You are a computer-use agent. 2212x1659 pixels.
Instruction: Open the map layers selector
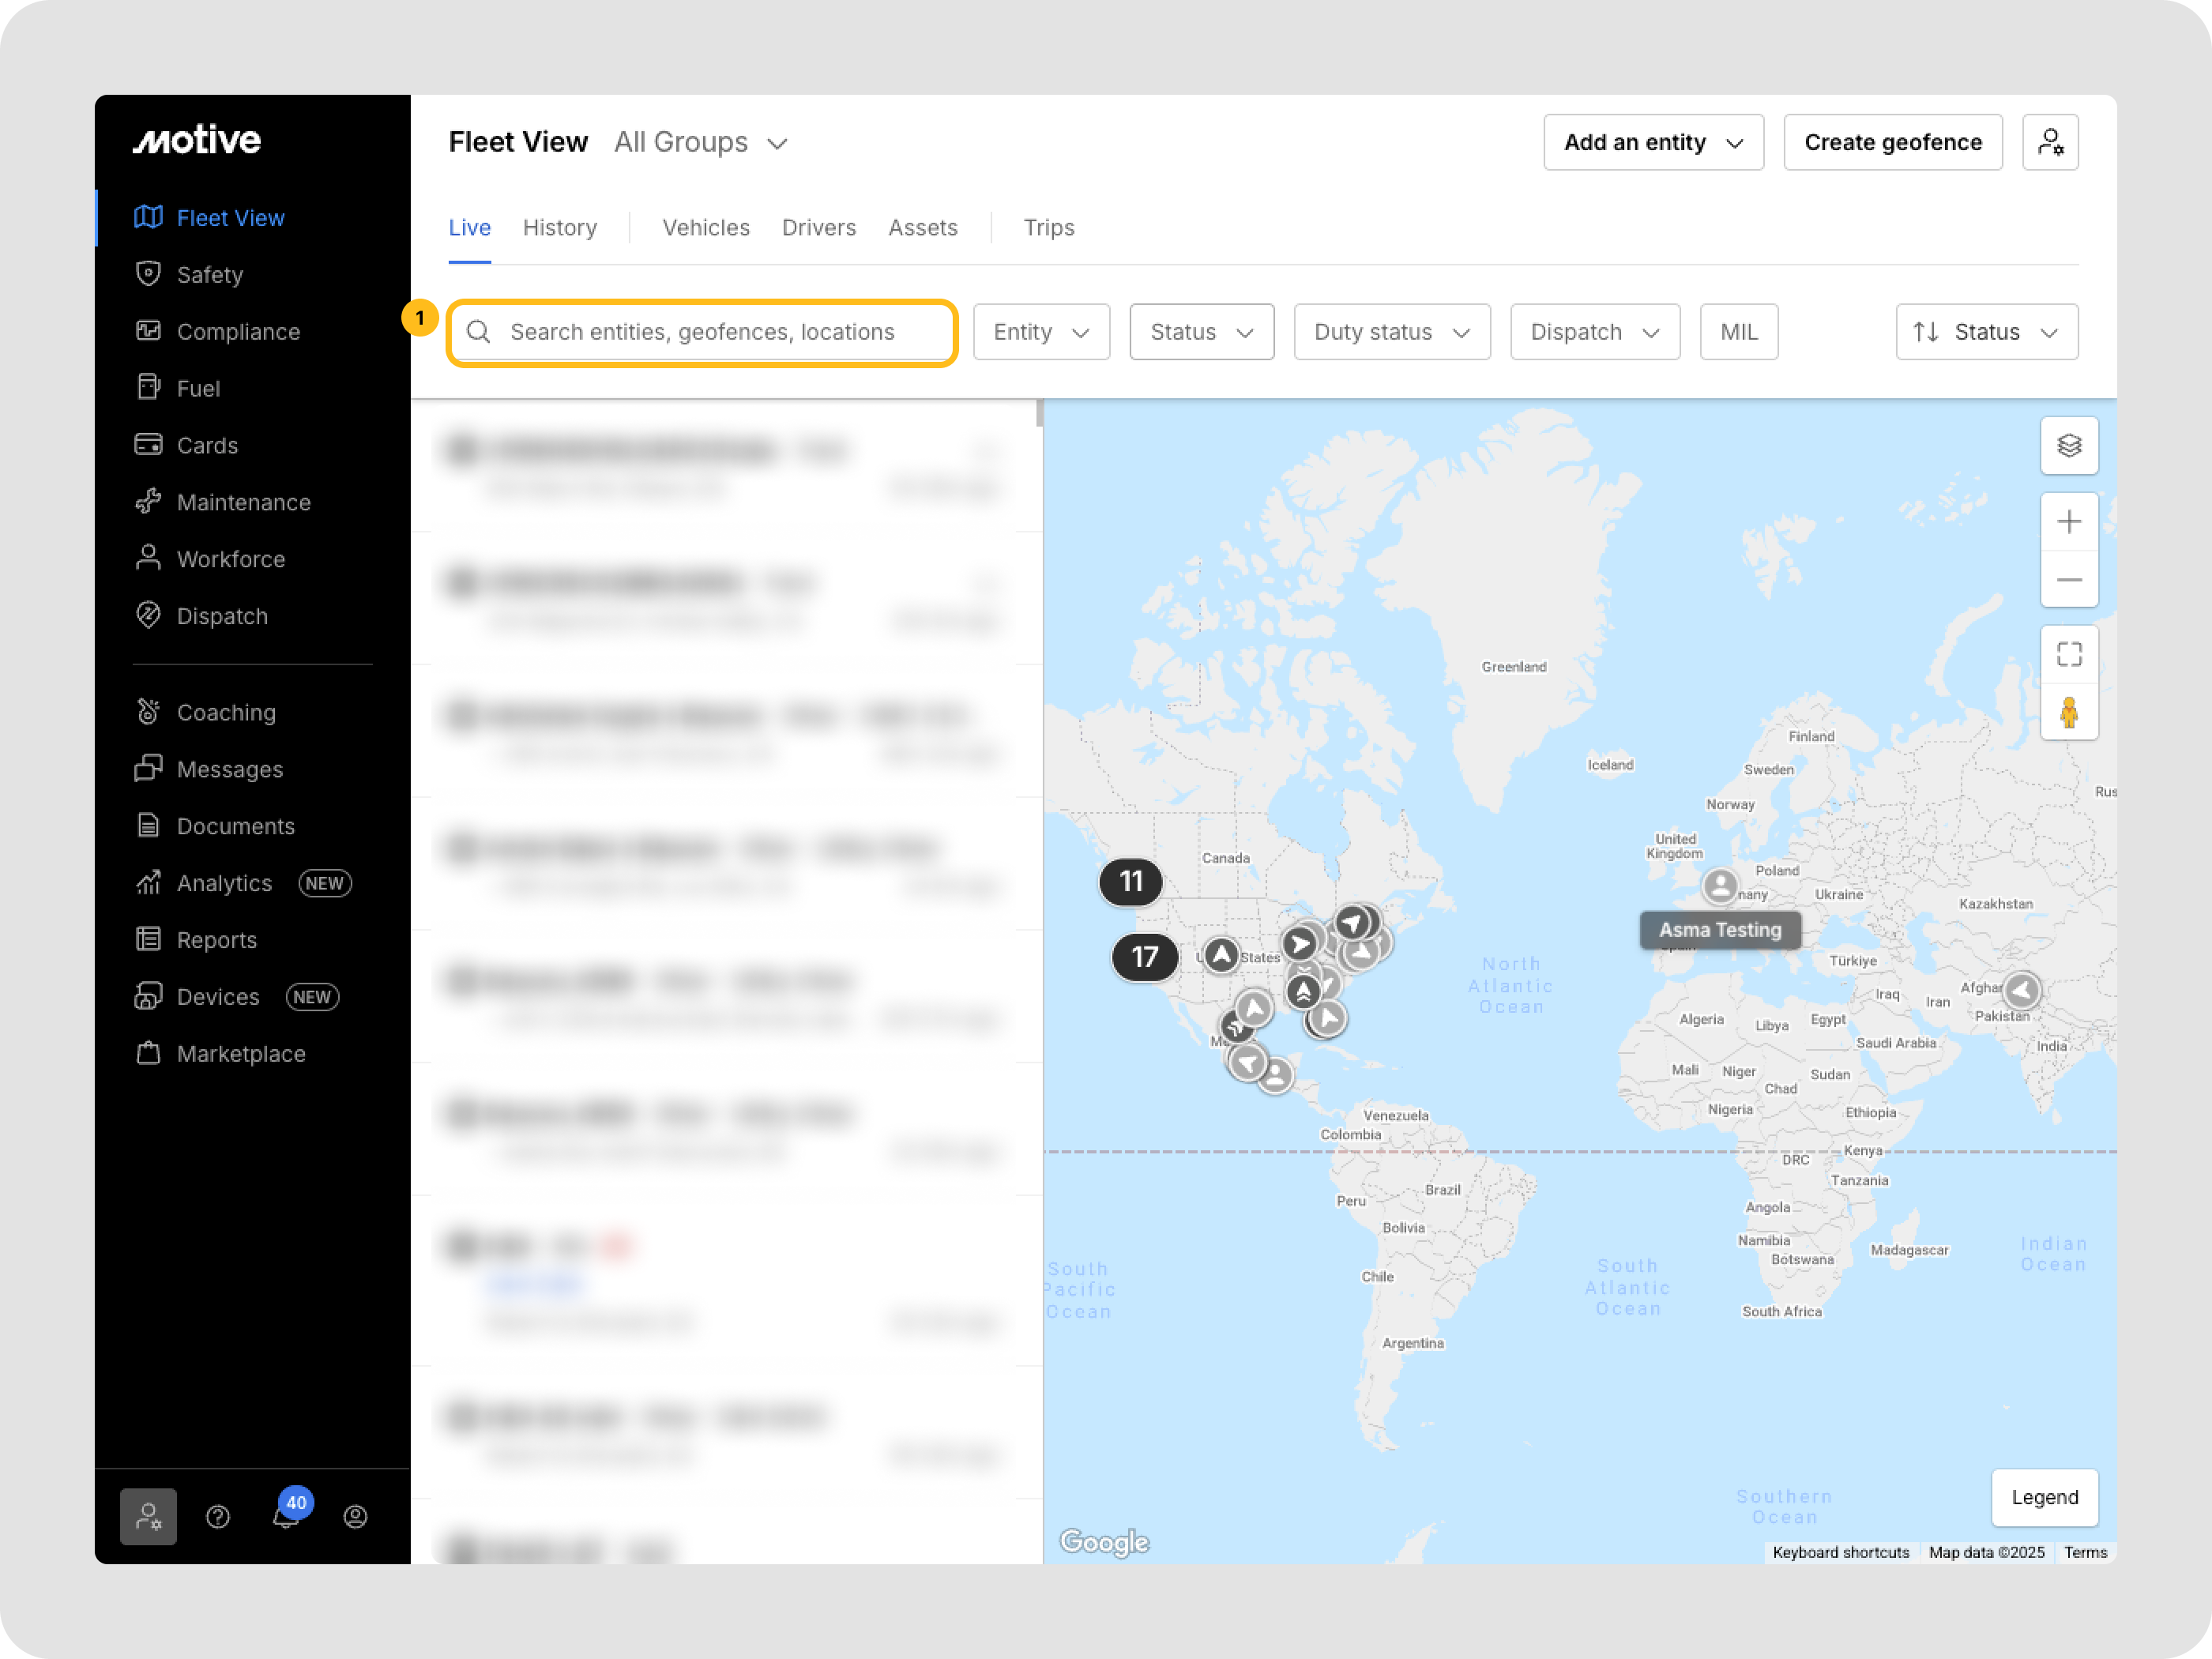2070,446
